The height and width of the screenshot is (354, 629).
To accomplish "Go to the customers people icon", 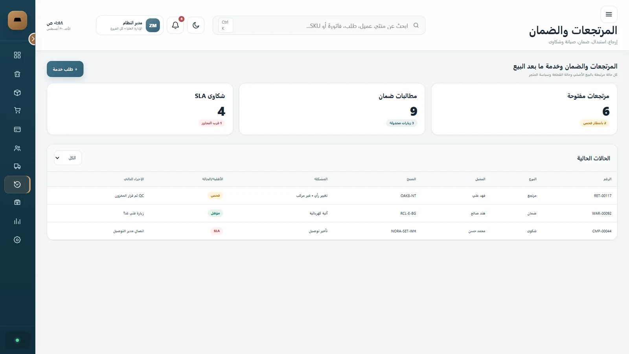I will [x=17, y=148].
